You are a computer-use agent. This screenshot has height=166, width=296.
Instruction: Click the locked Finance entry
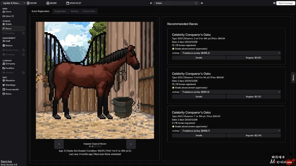(x=8, y=73)
